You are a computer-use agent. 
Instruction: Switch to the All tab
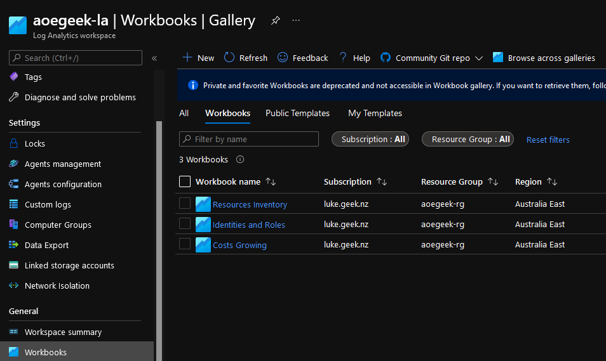[184, 113]
